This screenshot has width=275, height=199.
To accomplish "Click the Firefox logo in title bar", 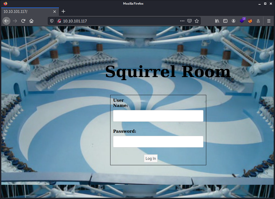I will pyautogui.click(x=5, y=4).
